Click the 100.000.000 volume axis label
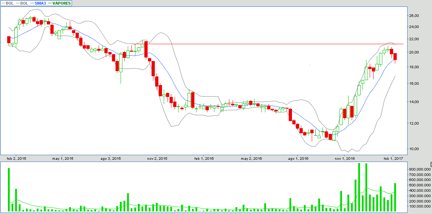This screenshot has width=432, height=214. (x=419, y=206)
